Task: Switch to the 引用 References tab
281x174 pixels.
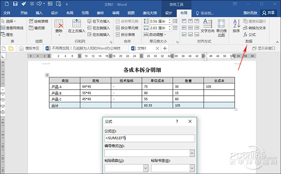Action: pyautogui.click(x=85, y=13)
